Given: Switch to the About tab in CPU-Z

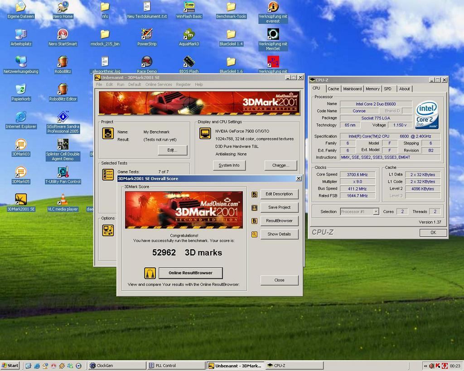Looking at the screenshot, I should click(404, 89).
